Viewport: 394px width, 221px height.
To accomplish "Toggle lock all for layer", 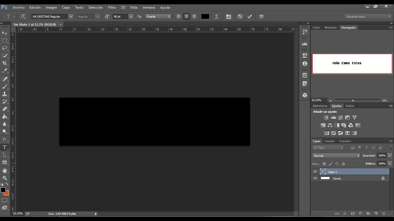I will pos(344,164).
